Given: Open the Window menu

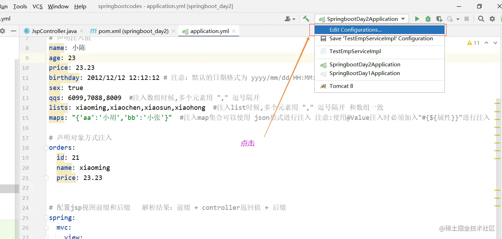Looking at the screenshot, I should (x=58, y=6).
